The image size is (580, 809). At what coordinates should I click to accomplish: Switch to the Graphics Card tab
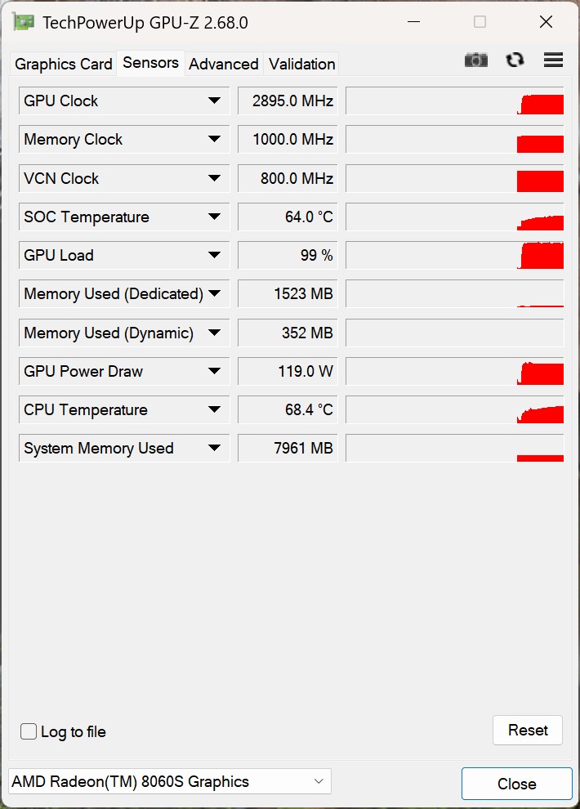[64, 64]
